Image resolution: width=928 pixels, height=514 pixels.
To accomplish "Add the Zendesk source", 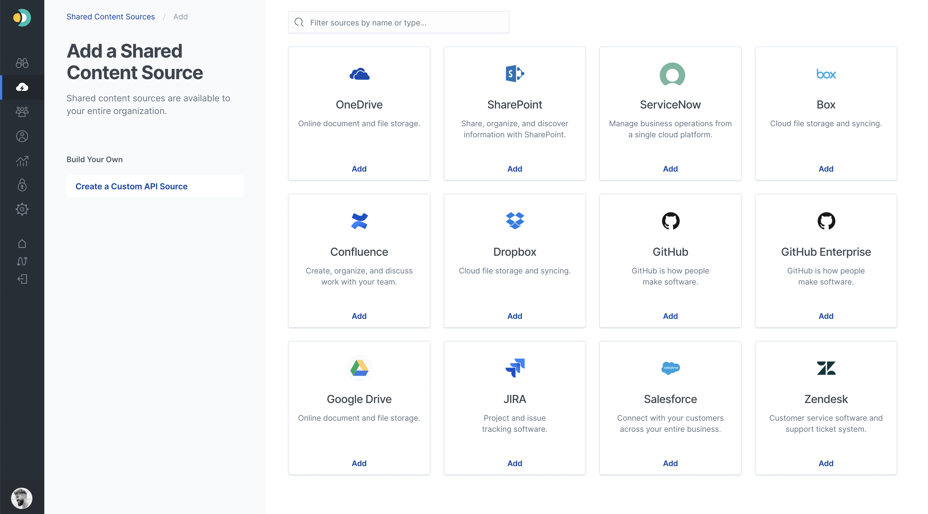I will point(826,463).
